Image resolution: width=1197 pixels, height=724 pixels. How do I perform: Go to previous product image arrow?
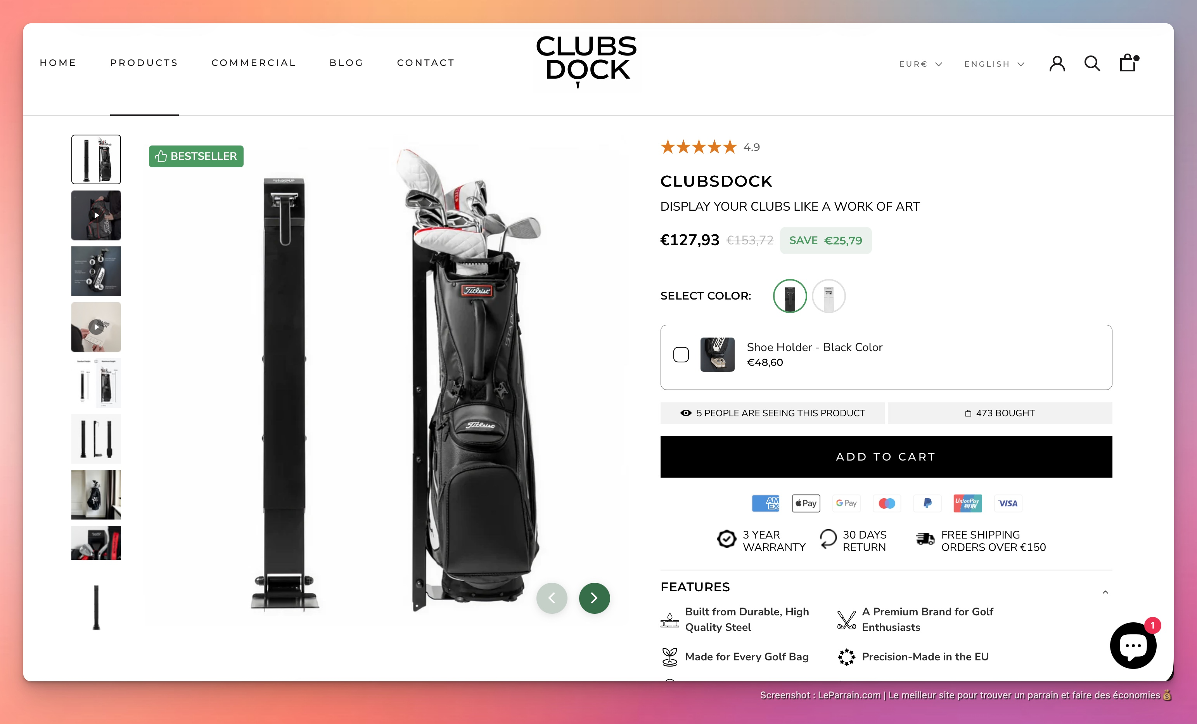coord(552,598)
